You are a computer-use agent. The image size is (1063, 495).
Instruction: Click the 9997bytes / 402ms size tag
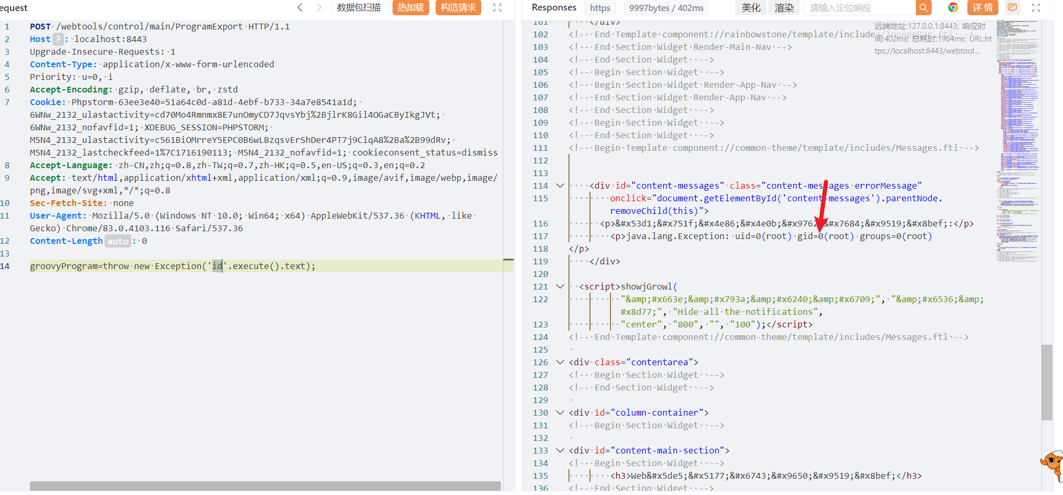point(666,8)
